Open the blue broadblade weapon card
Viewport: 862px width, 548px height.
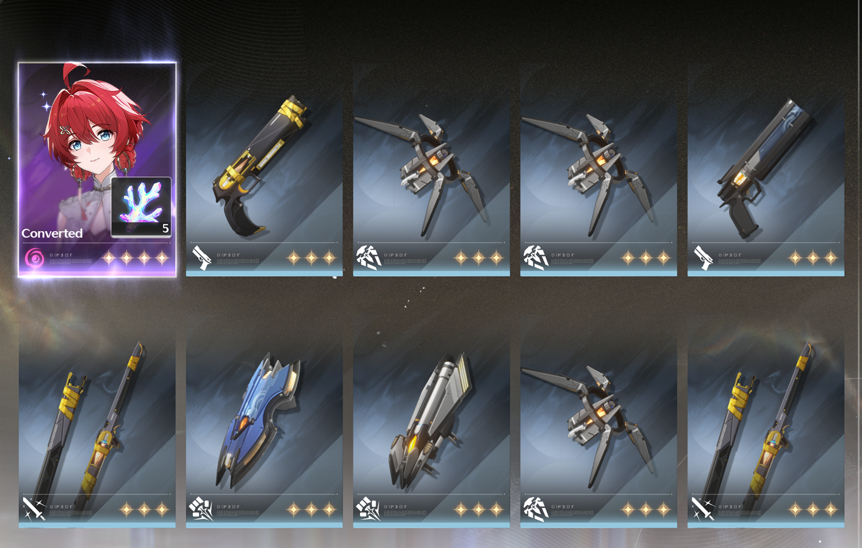click(x=264, y=422)
